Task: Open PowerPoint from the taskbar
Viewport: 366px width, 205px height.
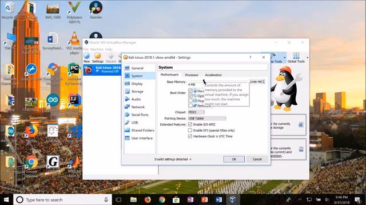Action: click(x=205, y=200)
